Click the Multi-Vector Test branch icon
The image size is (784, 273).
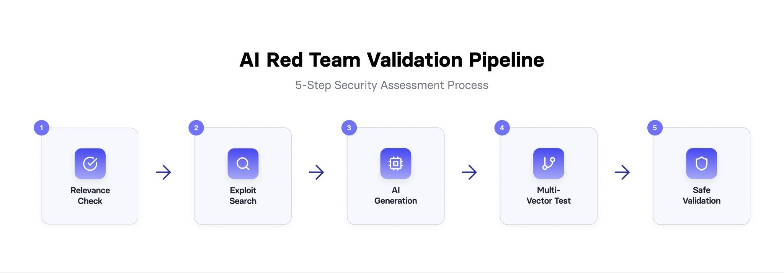tap(548, 163)
